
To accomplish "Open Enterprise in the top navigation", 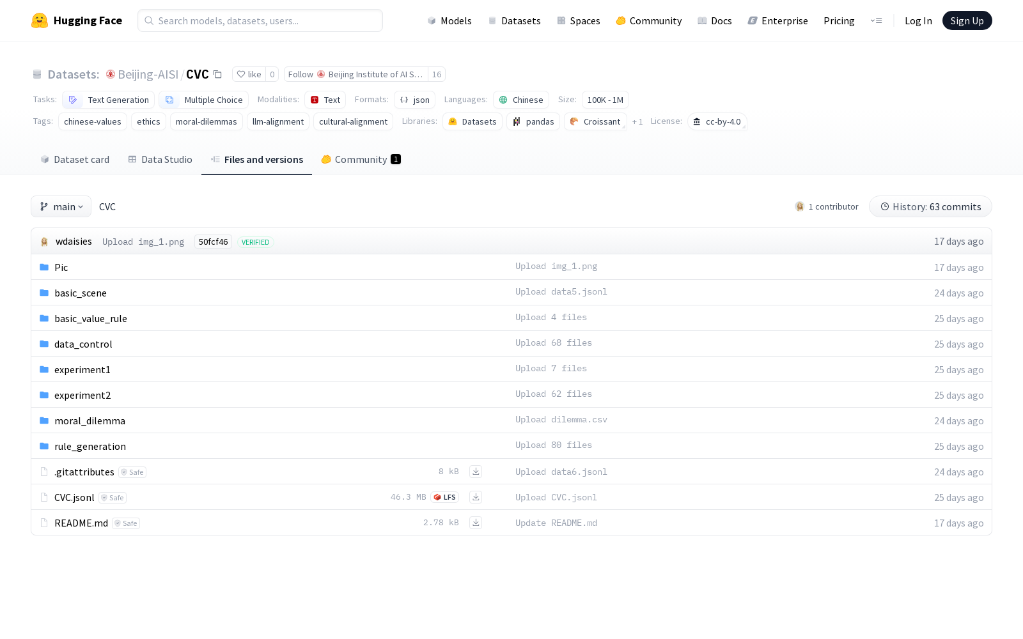I will coord(778,20).
